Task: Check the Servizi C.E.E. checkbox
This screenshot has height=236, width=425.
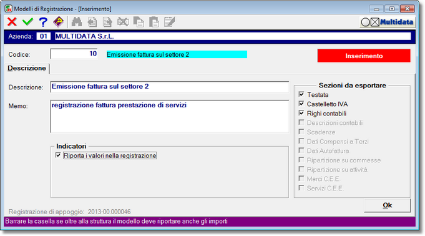Action: (301, 188)
